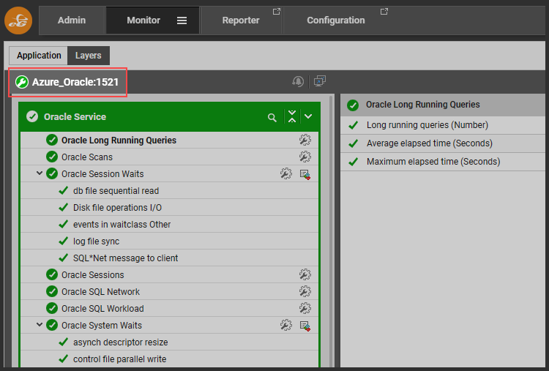549x371 pixels.
Task: Click the layer list vertical scrollbar
Action: [x=332, y=231]
